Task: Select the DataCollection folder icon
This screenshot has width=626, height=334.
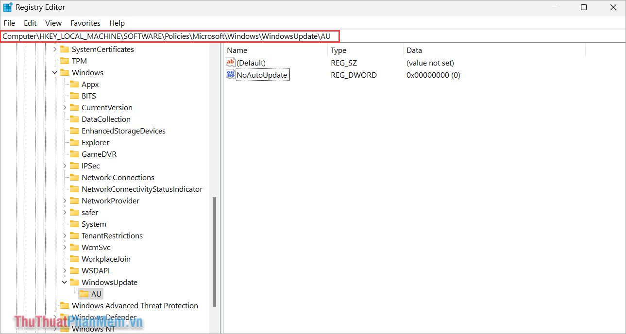Action: coord(74,119)
